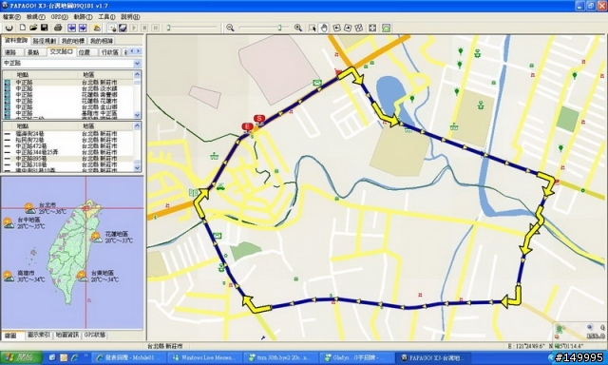Select the 中正路344巷25弄 intersection row

[x=68, y=152]
